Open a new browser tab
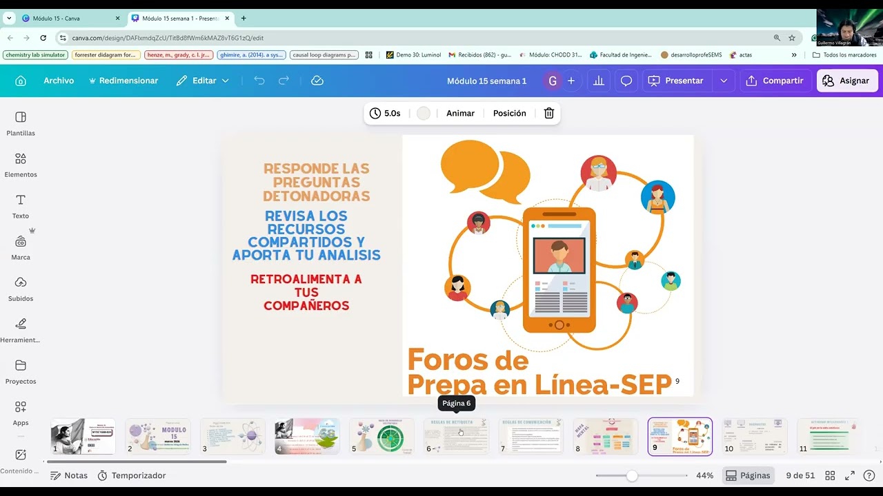The height and width of the screenshot is (496, 883). [x=244, y=19]
